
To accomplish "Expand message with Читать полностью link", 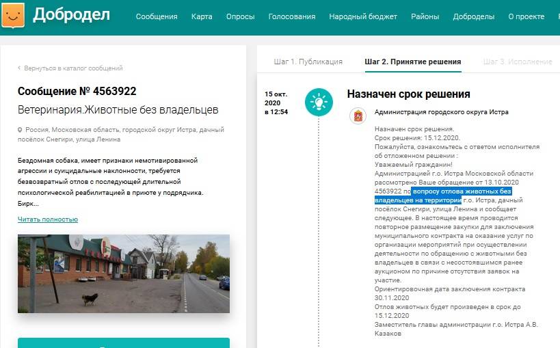I will coord(48,219).
